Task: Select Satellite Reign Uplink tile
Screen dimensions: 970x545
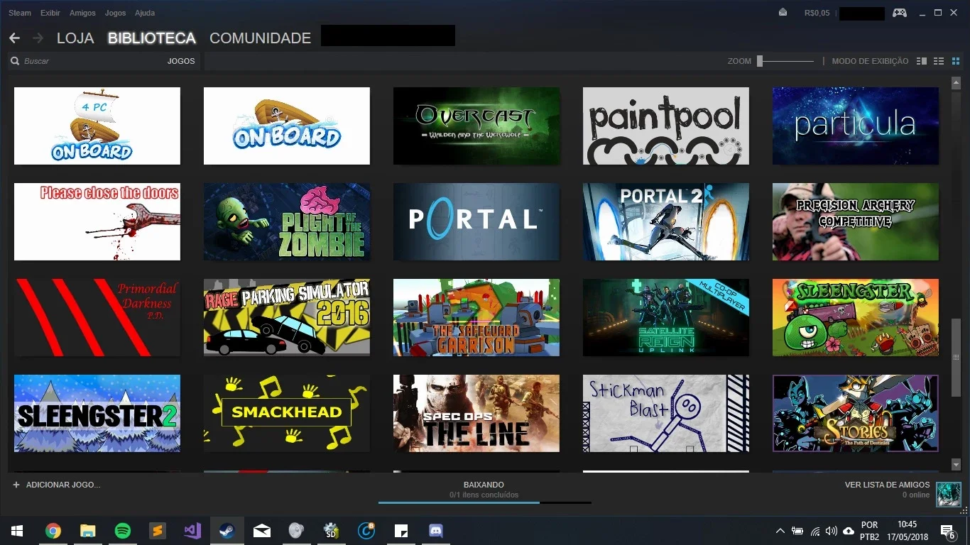Action: (x=666, y=317)
